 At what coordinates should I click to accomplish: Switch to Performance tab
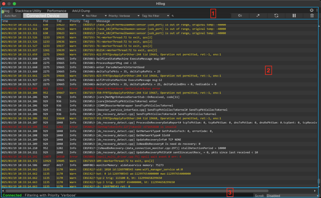(x=56, y=11)
